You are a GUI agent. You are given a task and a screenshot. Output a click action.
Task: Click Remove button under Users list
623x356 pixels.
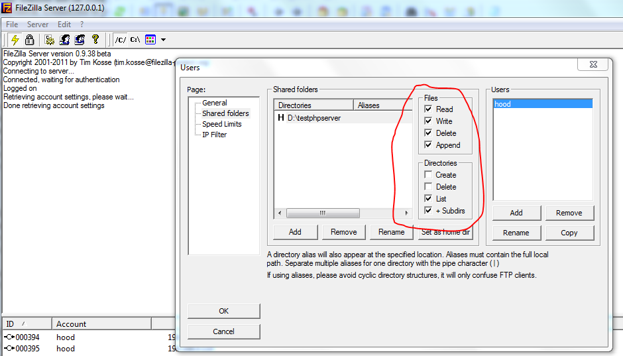[569, 213]
